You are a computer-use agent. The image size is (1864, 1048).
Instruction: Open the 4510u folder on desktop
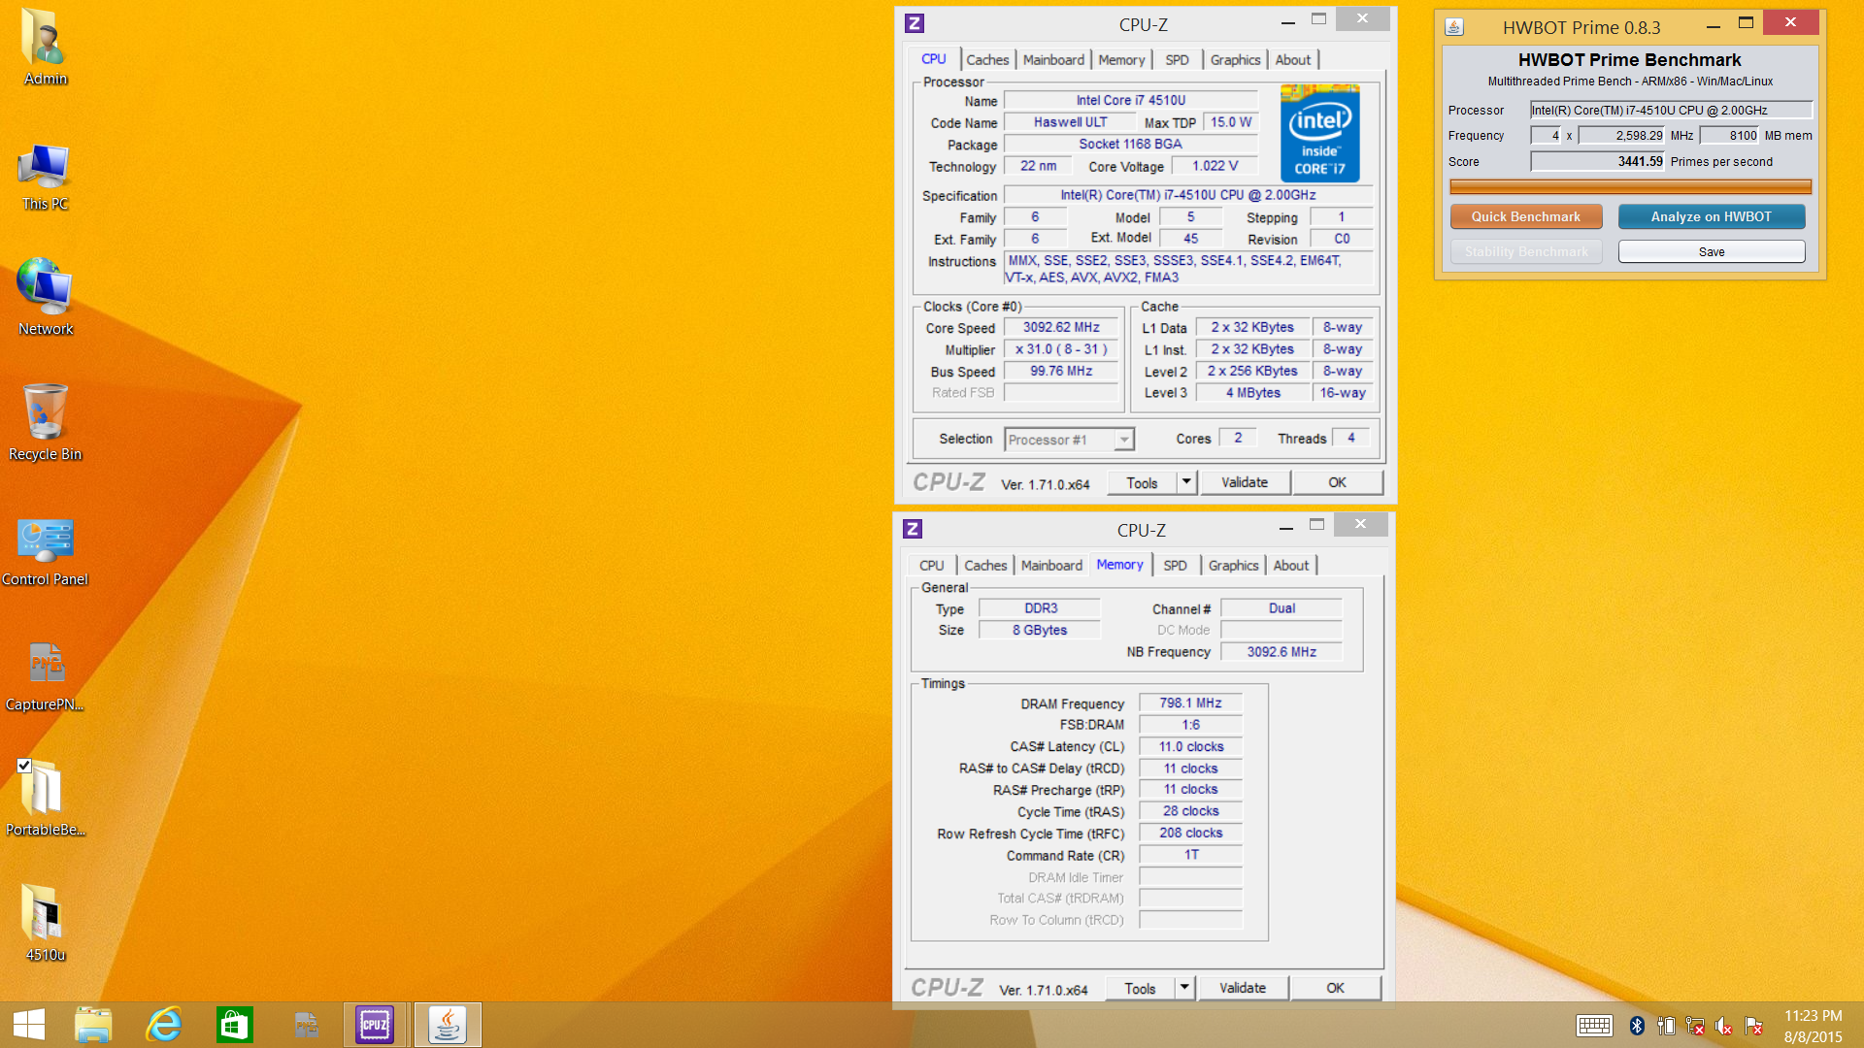[x=45, y=923]
